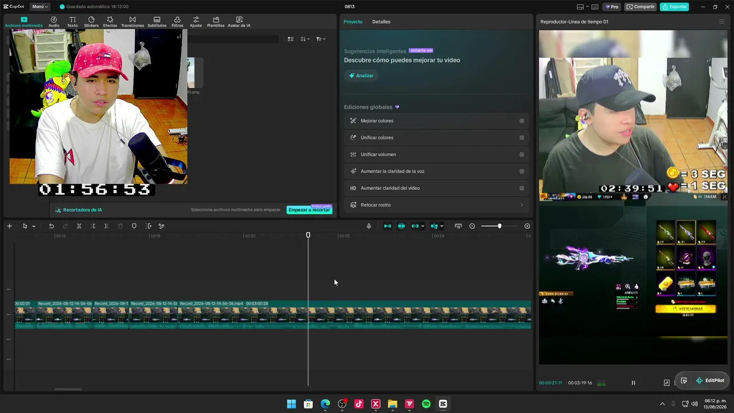734x413 pixels.
Task: Click the timeline add plus icon
Action: [9, 226]
